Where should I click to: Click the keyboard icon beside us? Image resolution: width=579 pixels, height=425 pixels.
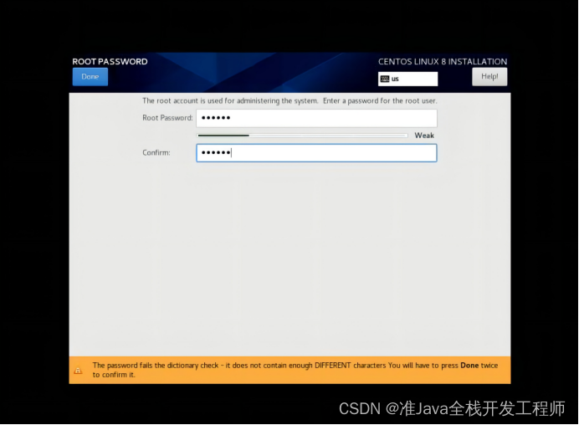click(x=385, y=79)
